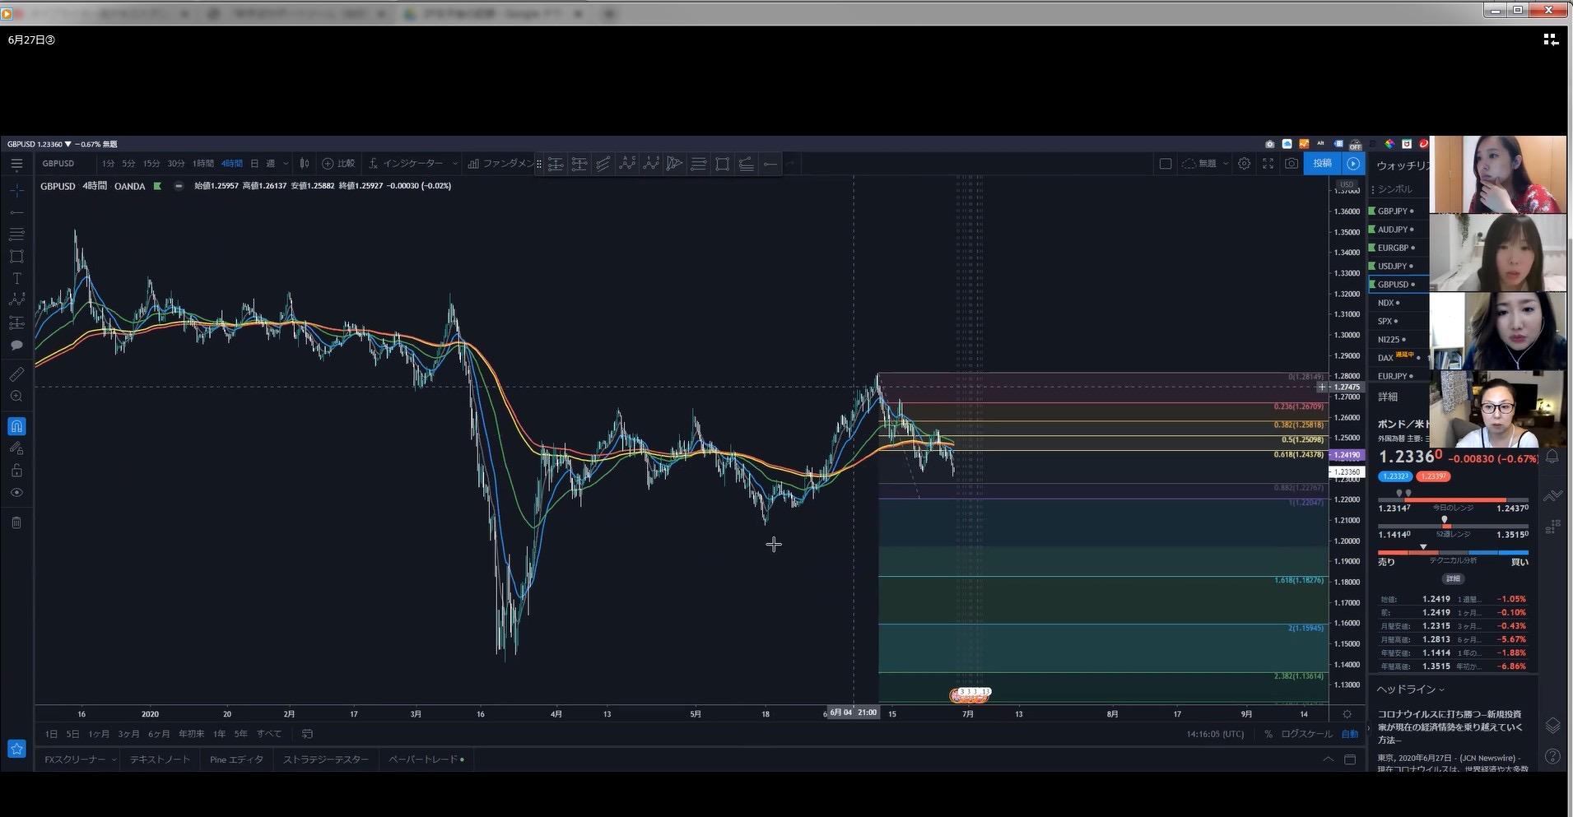Switch to ストラテジーテスター tab
This screenshot has height=817, width=1573.
click(326, 759)
